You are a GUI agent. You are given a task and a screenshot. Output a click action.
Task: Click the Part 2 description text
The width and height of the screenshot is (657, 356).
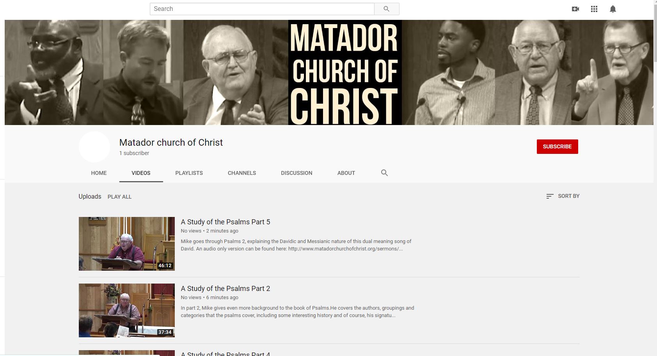point(297,312)
